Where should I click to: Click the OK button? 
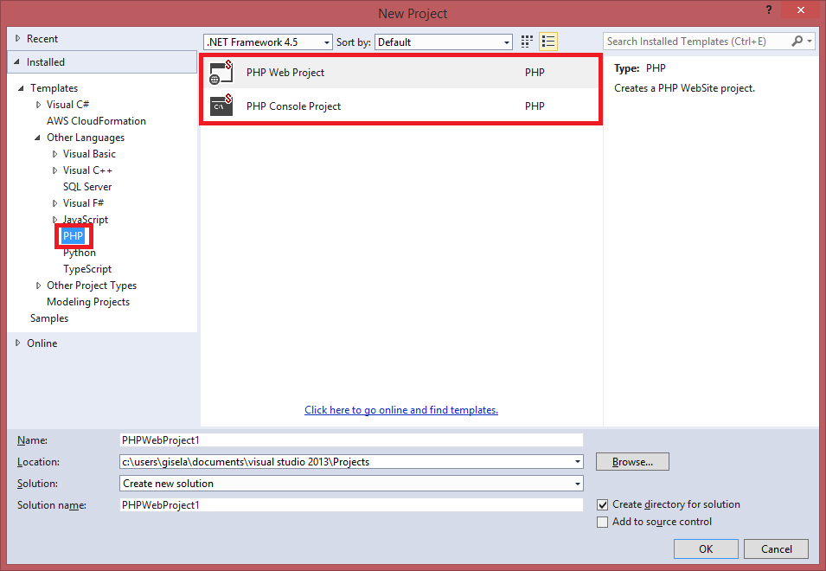706,549
